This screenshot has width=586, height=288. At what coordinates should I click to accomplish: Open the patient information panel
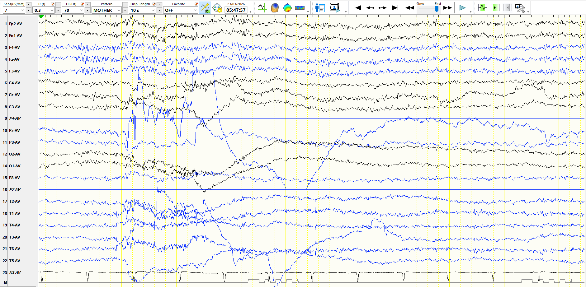click(x=320, y=7)
